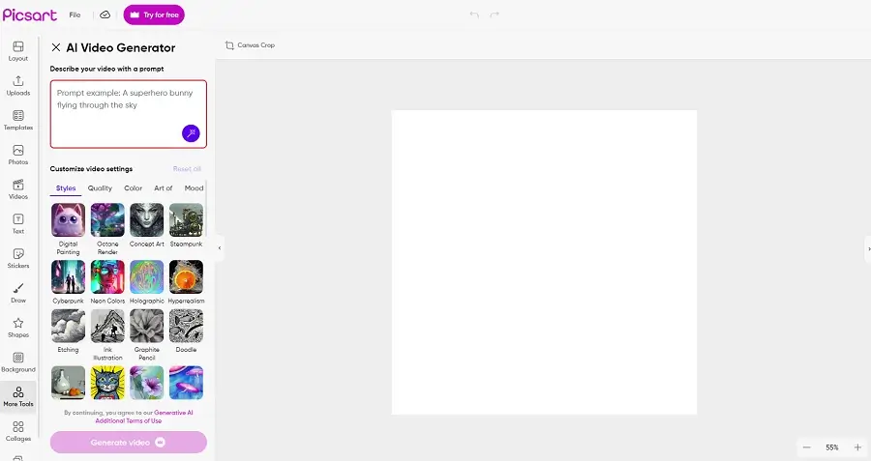
Task: Click the 55% zoom level value
Action: pos(831,447)
